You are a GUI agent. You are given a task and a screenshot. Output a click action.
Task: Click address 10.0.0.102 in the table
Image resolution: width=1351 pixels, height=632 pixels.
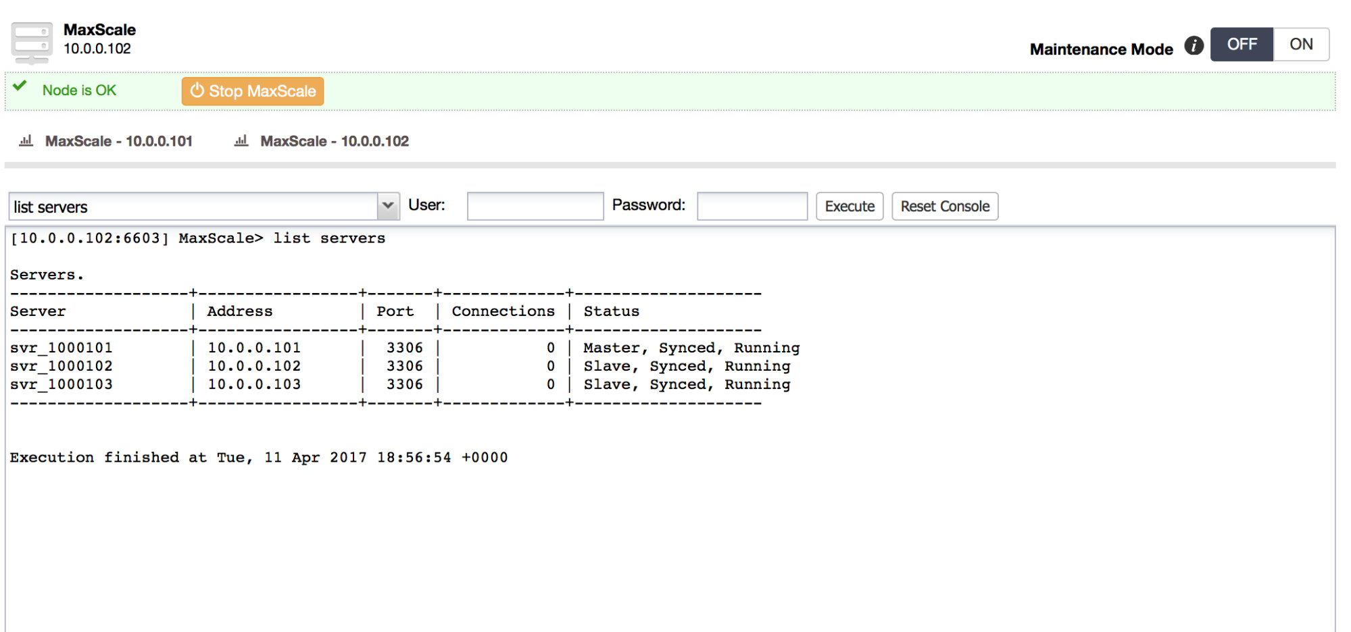(254, 366)
